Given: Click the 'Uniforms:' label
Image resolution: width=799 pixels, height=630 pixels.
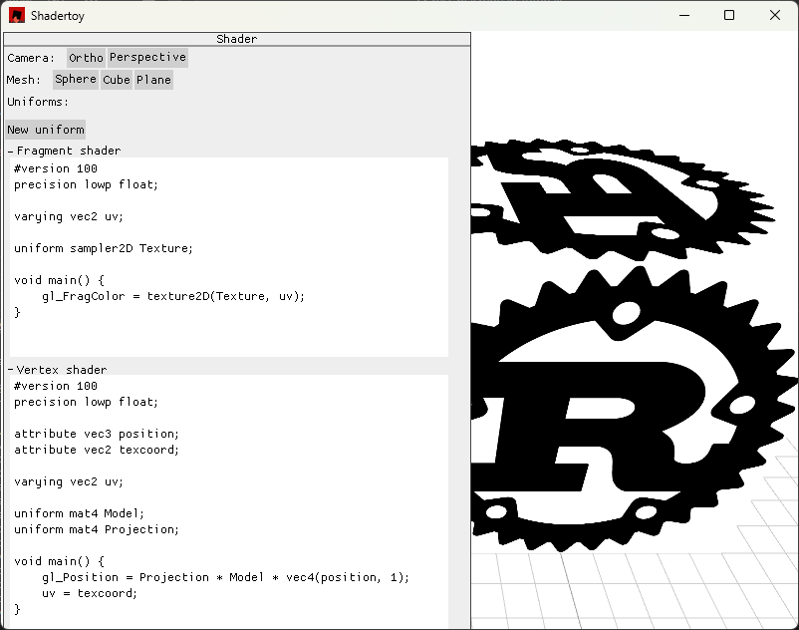Looking at the screenshot, I should point(38,102).
